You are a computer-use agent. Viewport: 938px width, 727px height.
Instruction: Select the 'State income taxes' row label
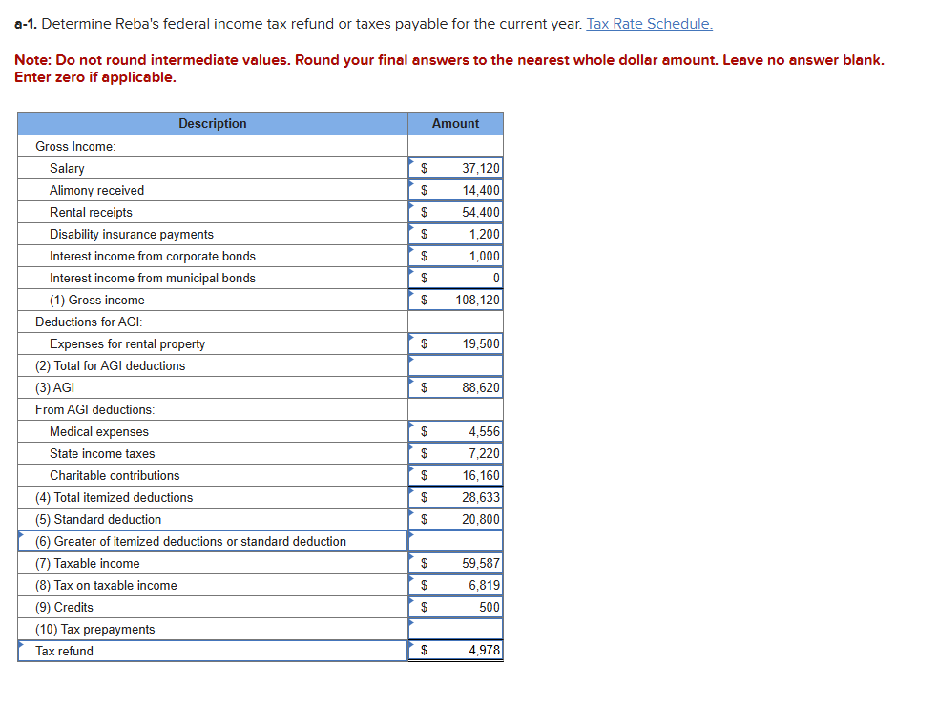point(102,453)
